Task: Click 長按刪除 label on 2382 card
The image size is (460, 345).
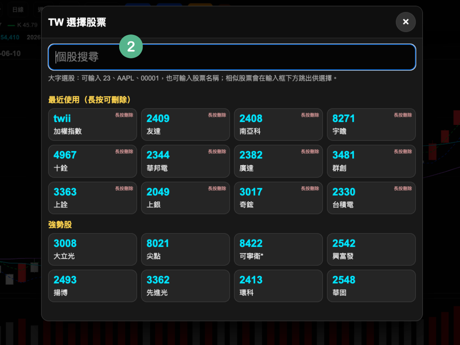Action: point(310,152)
